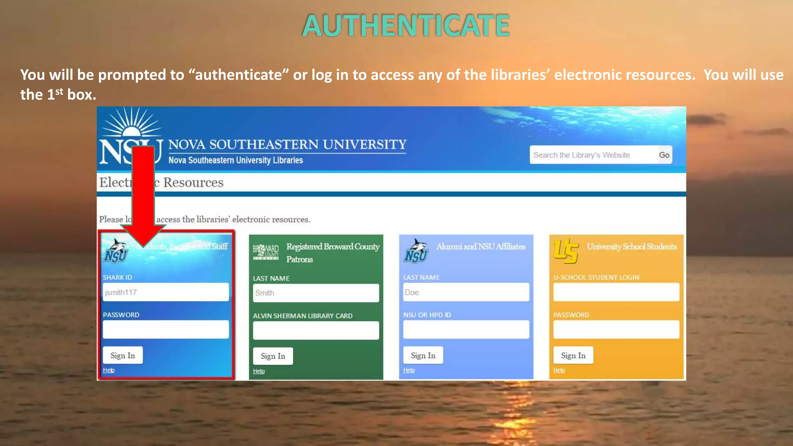
Task: Click Last Name field showing Smith
Action: pyautogui.click(x=316, y=293)
